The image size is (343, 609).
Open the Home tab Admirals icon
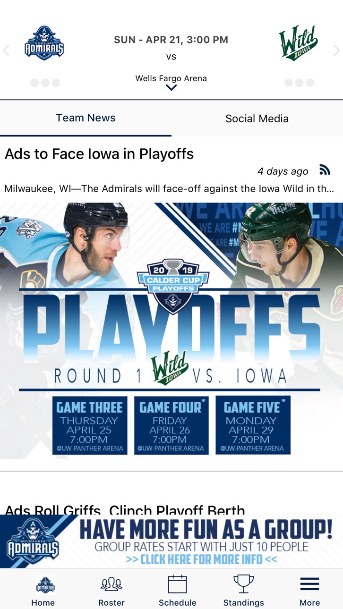tap(45, 585)
